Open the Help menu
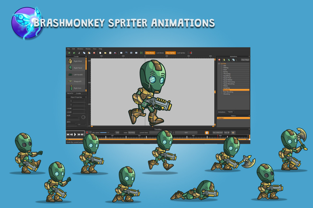This screenshot has width=313, height=208. (100, 49)
